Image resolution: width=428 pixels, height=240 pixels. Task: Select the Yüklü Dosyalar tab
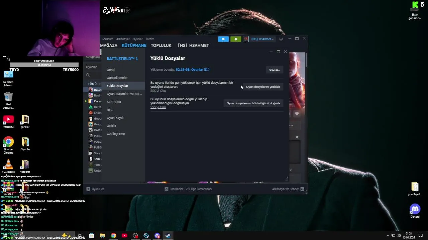(x=123, y=86)
